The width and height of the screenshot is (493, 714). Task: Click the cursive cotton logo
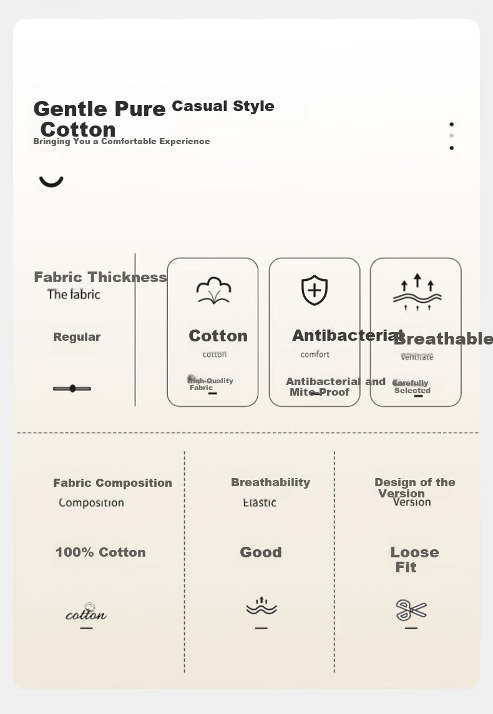point(86,612)
